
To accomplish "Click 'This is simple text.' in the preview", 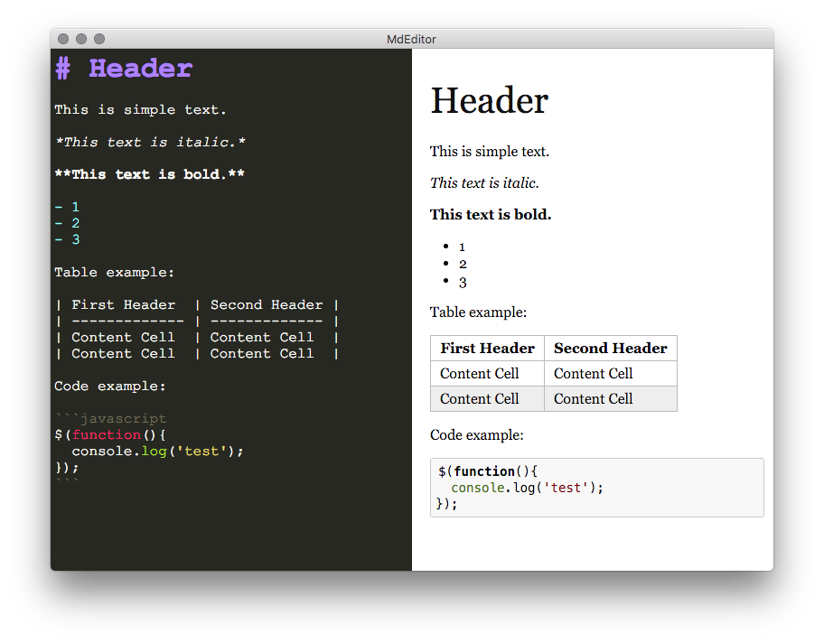I will [x=490, y=152].
